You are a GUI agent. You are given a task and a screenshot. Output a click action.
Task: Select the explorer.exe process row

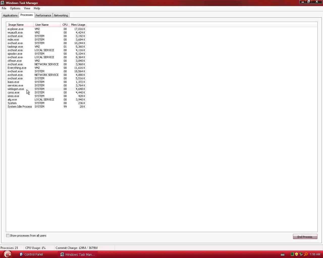pyautogui.click(x=46, y=29)
